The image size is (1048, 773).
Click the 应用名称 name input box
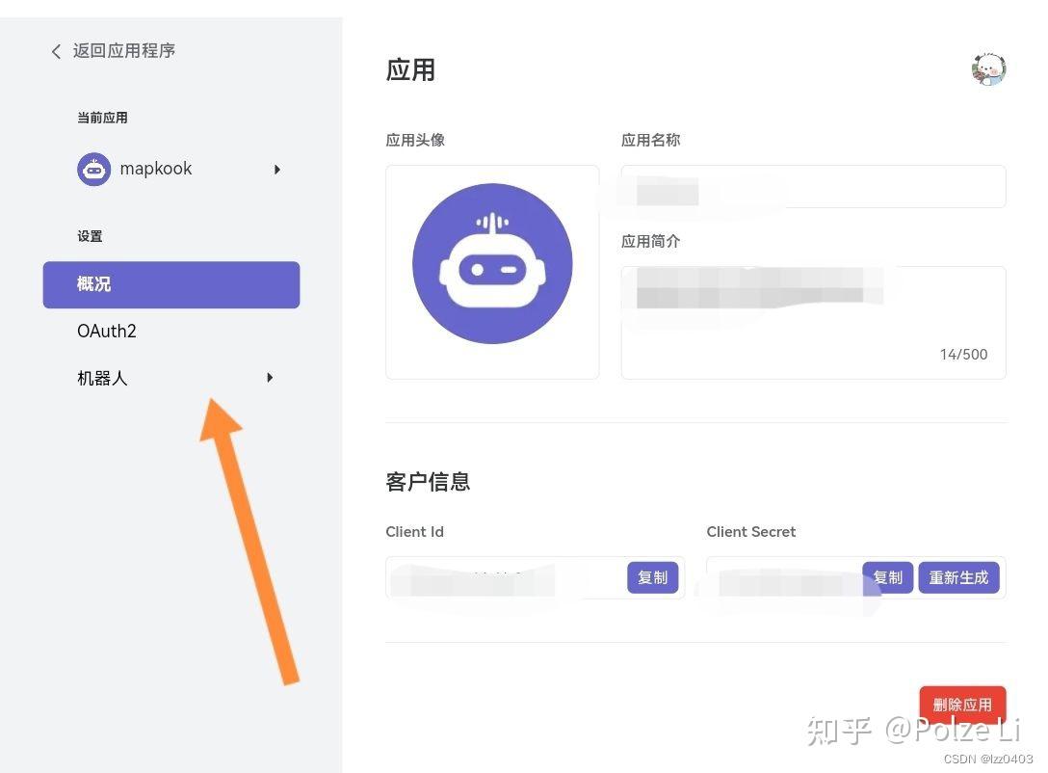click(813, 187)
